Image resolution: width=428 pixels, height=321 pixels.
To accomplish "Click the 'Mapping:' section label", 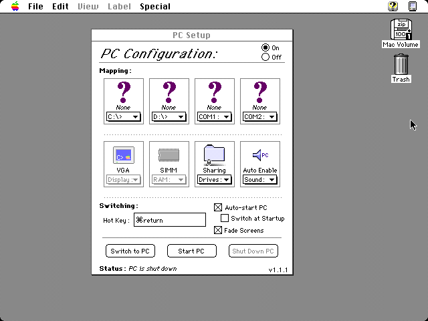I will [116, 71].
